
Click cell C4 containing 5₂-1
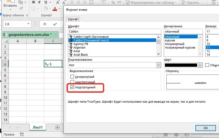click(53, 64)
